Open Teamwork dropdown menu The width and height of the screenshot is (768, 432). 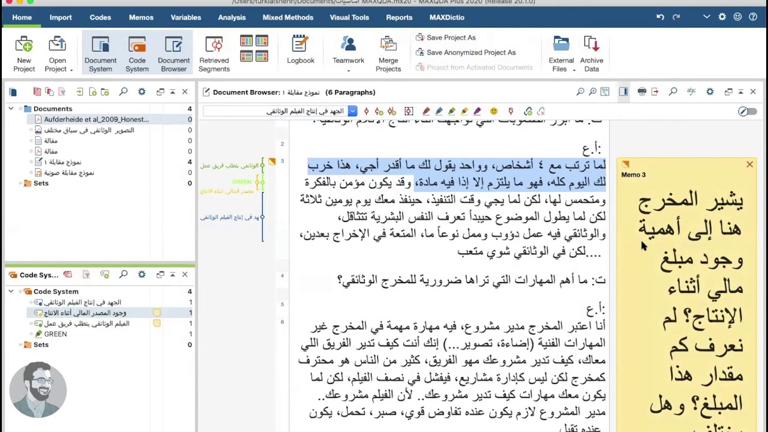coord(349,54)
